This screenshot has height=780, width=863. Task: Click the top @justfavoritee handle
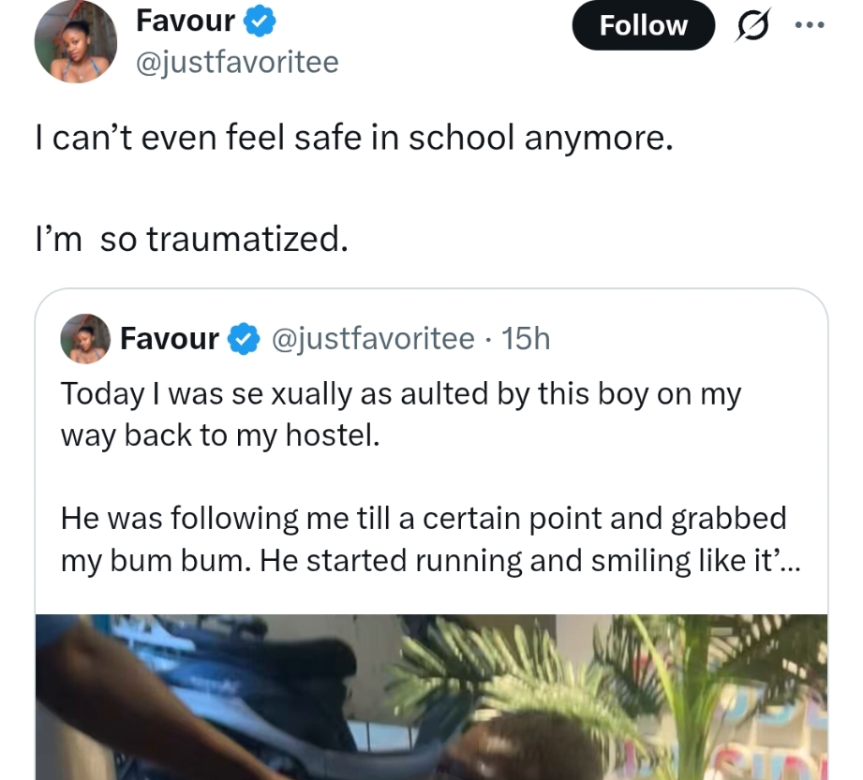click(x=237, y=62)
